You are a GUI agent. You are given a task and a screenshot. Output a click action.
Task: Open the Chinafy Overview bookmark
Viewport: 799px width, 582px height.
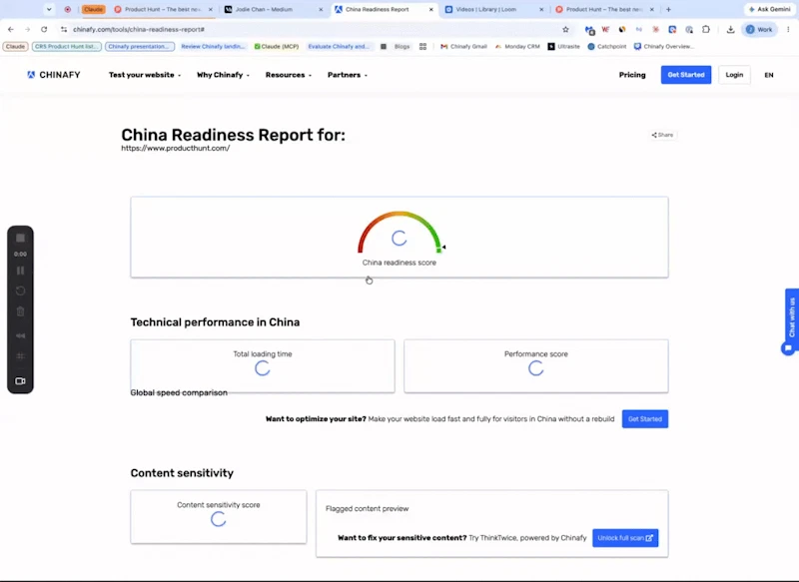pyautogui.click(x=664, y=46)
